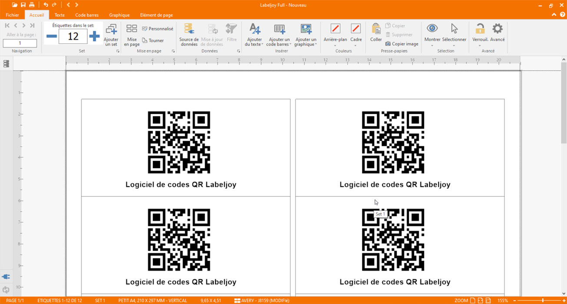Expand the 'Set' group dialog launcher
Image resolution: width=567 pixels, height=304 pixels.
117,51
